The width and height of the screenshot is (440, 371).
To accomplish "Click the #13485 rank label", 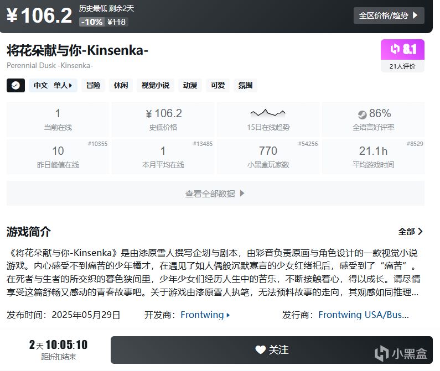I will pos(203,144).
